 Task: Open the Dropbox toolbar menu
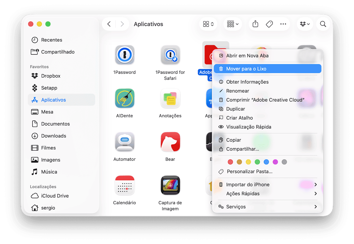tap(305, 24)
